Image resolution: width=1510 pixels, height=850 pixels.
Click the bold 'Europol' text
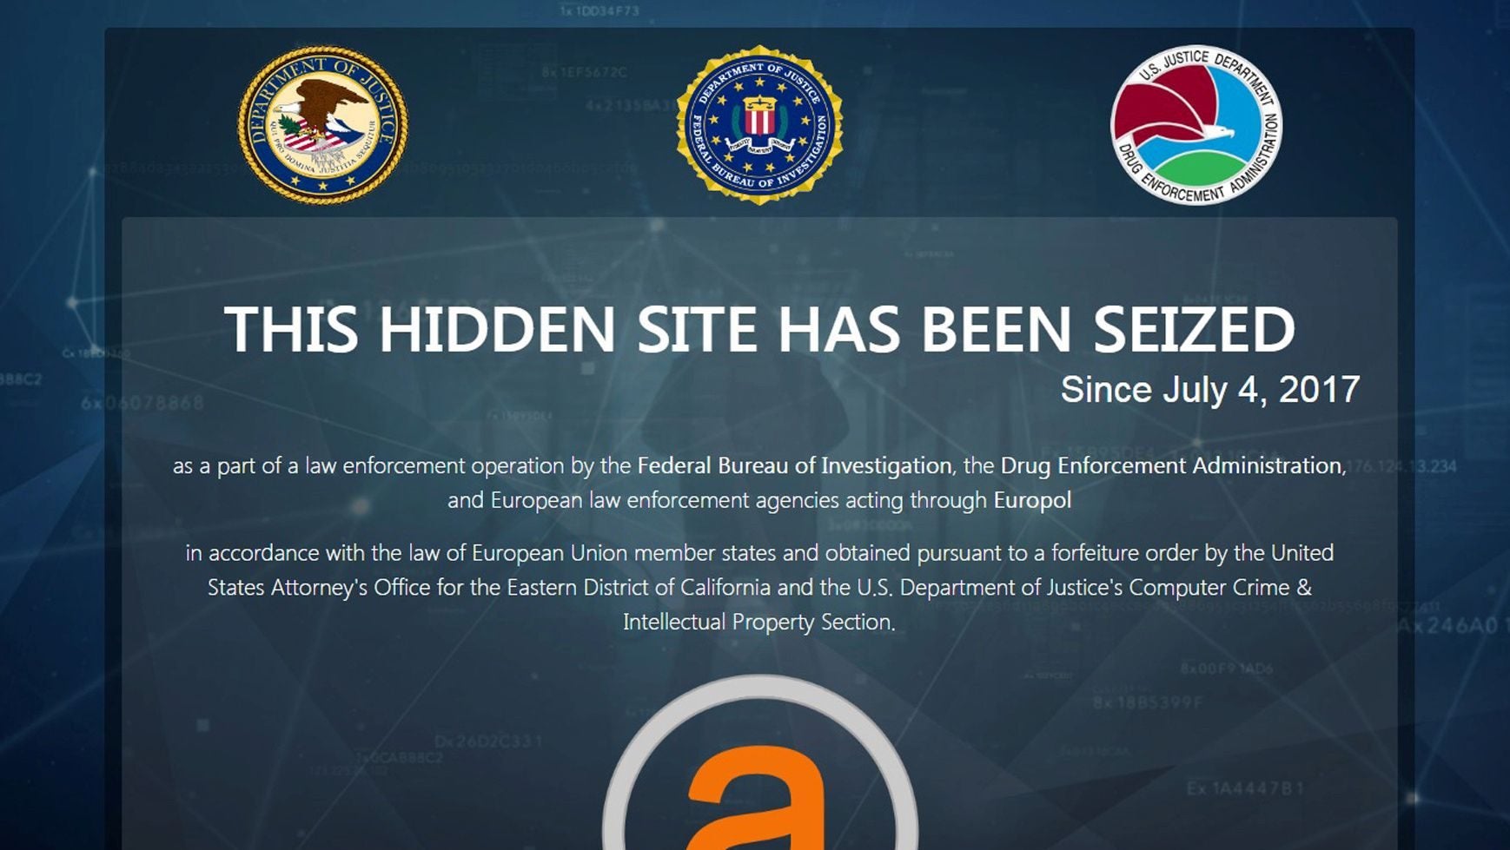[1032, 500]
